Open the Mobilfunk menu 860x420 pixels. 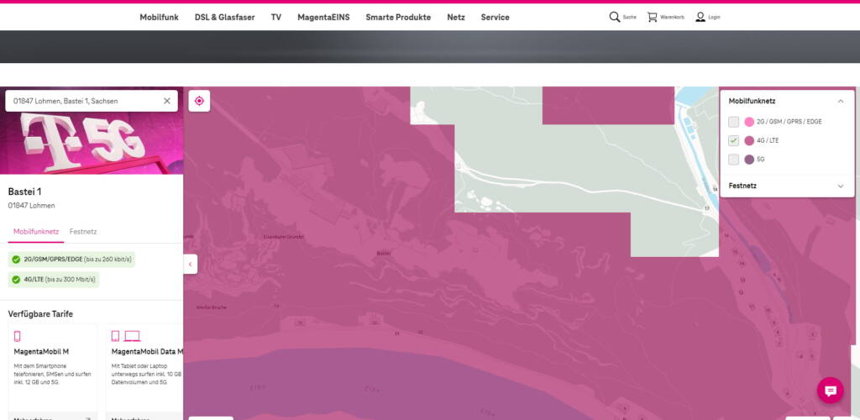pyautogui.click(x=159, y=17)
